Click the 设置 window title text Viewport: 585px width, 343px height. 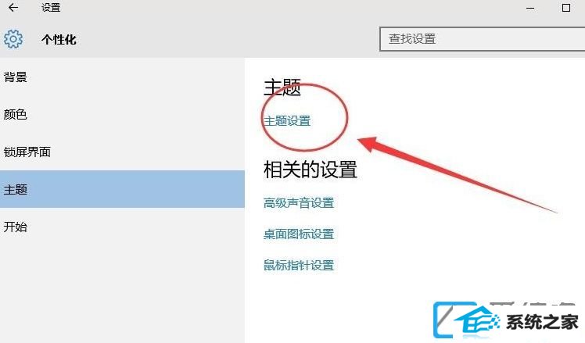click(51, 8)
